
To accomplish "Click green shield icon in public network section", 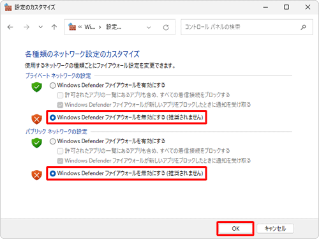I will coord(36,143).
